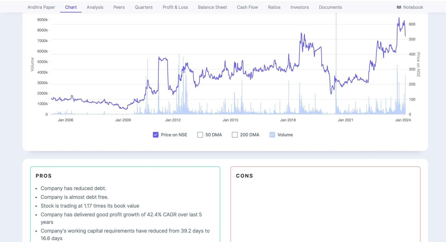Open the Investors tab

tap(299, 7)
